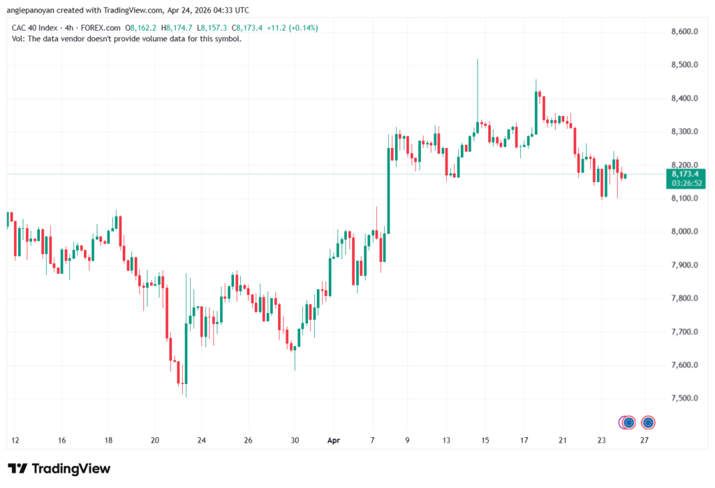Click date 27 on the time axis
This screenshot has width=715, height=488.
[x=644, y=441]
